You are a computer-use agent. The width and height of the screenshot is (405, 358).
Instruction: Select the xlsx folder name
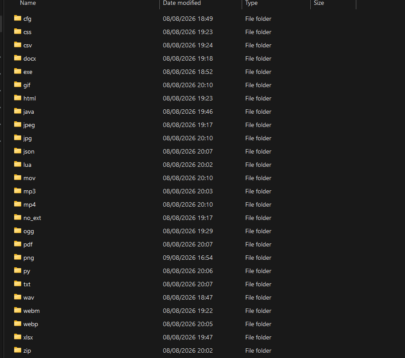(28, 338)
